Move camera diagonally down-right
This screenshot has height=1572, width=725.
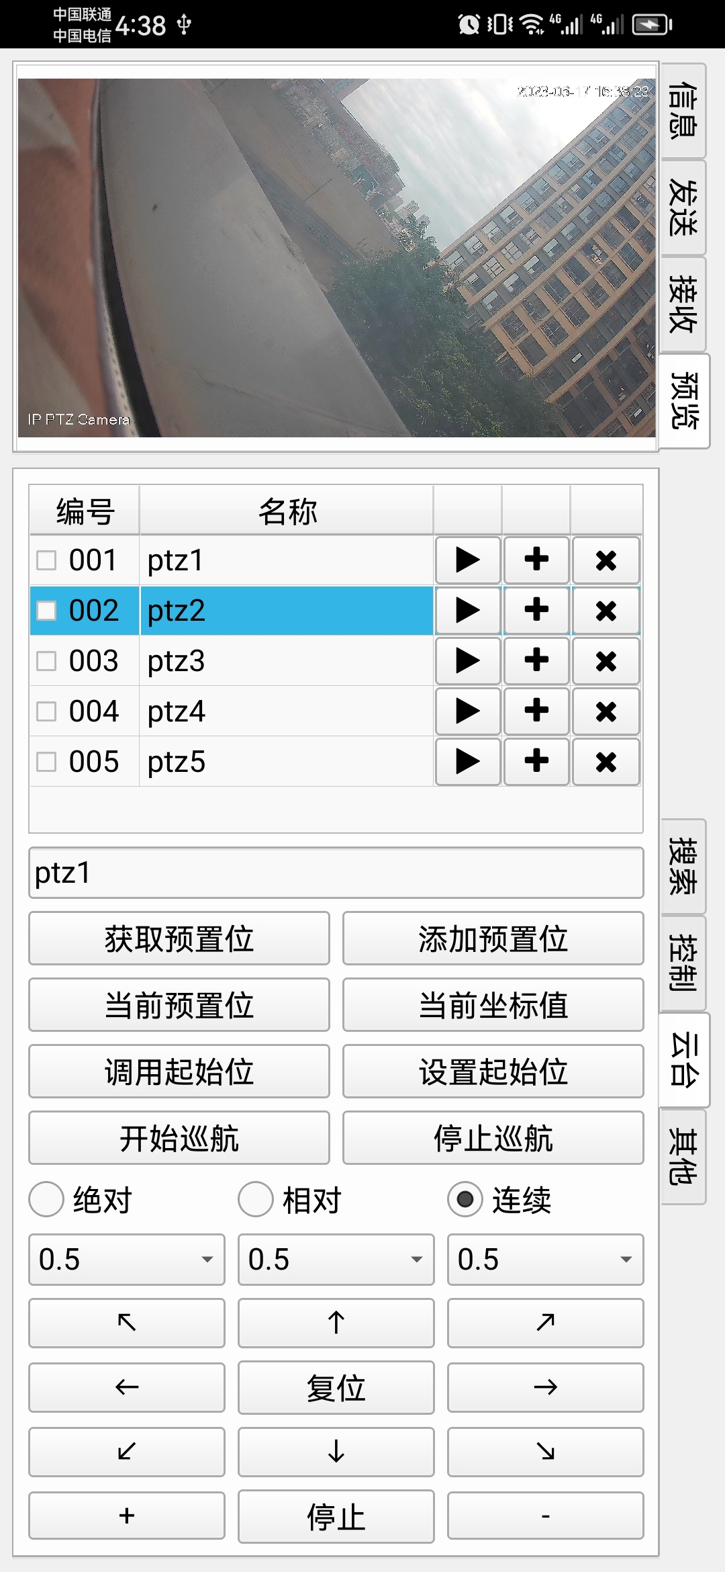[x=545, y=1452]
